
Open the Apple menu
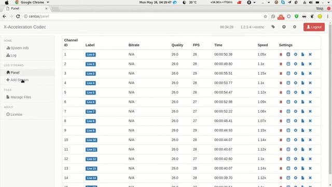click(7, 2)
